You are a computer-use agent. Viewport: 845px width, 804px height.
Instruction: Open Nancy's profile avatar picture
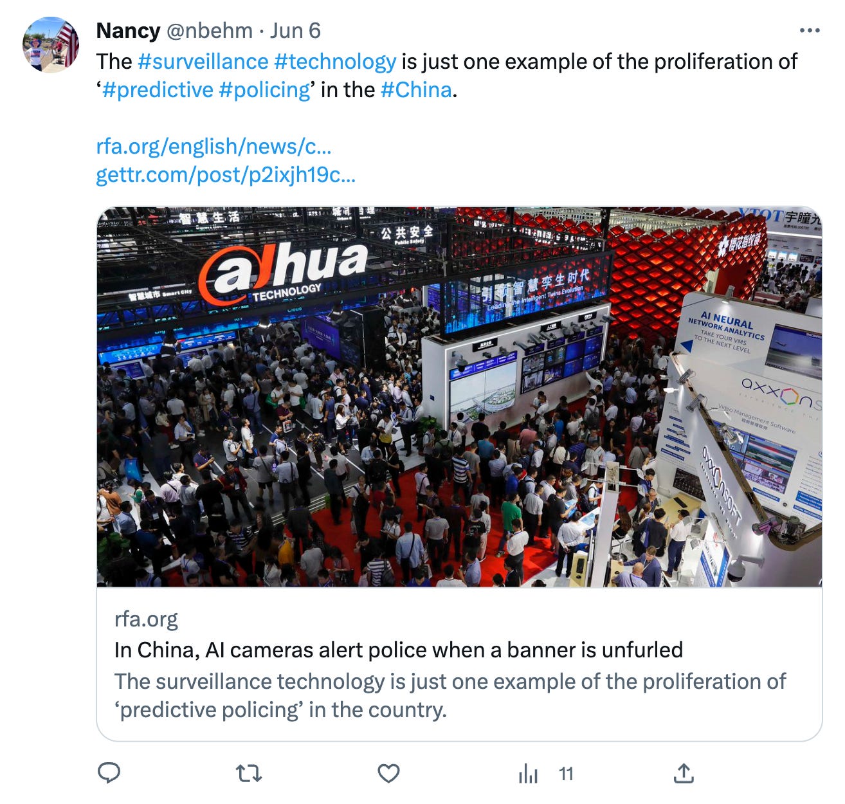coord(51,44)
